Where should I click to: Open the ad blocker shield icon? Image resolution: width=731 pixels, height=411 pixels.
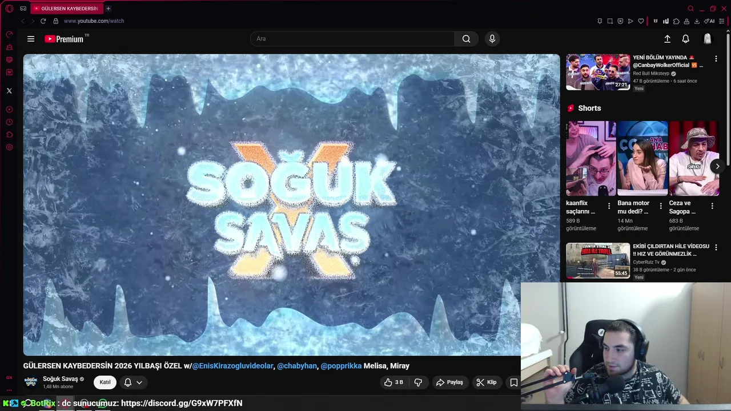620,21
